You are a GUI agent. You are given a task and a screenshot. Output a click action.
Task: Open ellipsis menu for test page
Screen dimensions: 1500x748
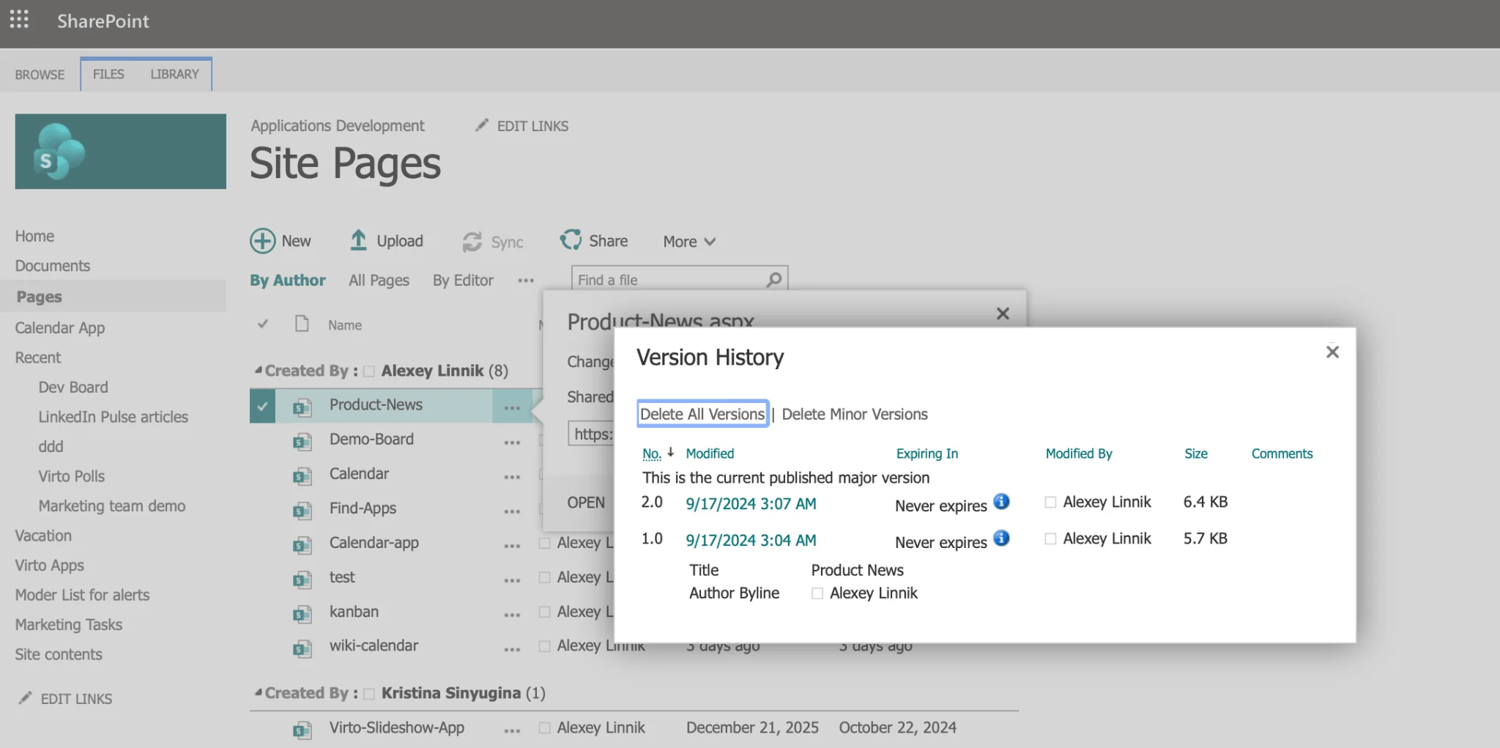click(x=512, y=579)
